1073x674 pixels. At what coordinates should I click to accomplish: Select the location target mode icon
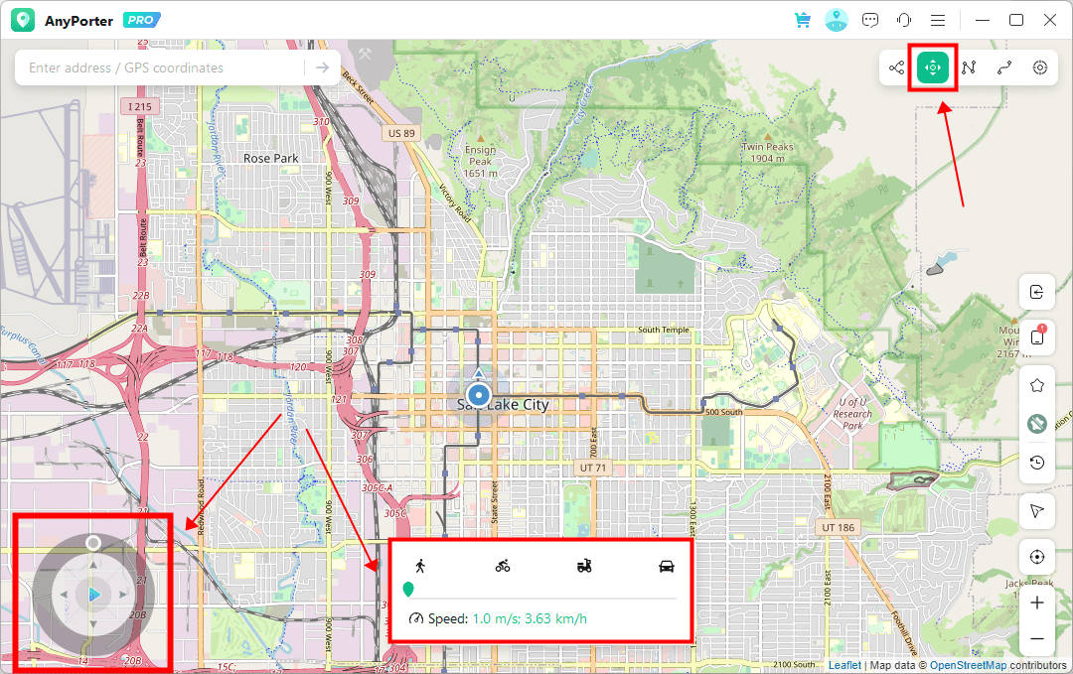[x=1040, y=67]
